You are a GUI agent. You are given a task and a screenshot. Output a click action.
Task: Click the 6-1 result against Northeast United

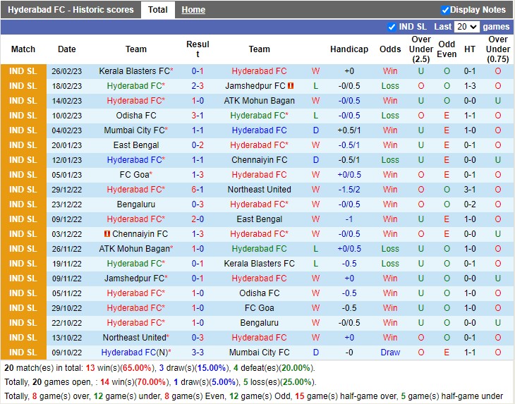point(198,190)
